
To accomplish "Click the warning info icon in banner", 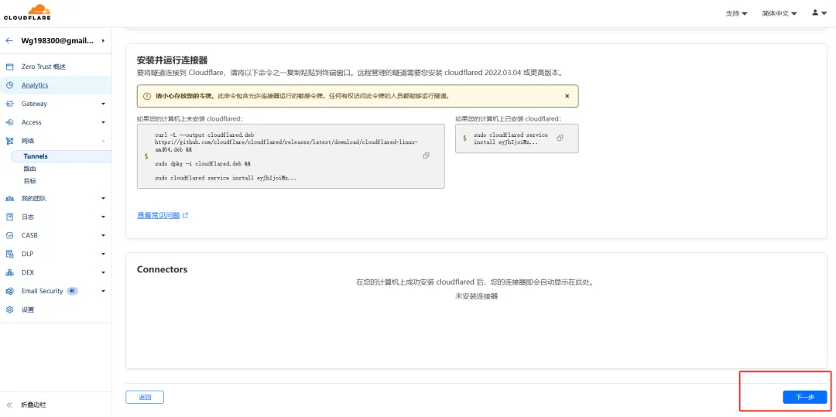I will [146, 97].
